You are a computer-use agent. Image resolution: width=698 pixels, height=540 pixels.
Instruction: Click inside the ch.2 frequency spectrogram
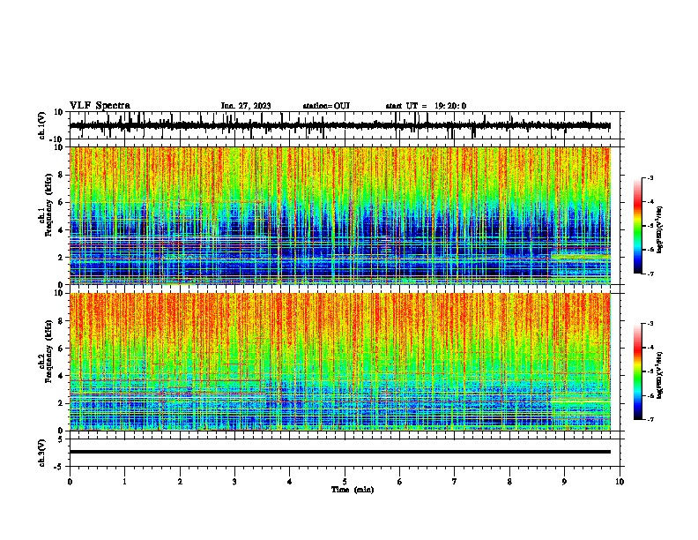click(x=340, y=362)
